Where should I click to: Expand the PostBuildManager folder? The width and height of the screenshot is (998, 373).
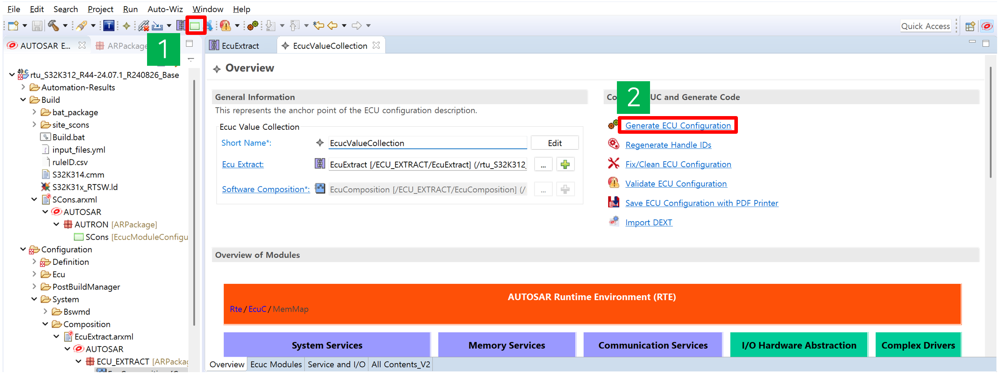(34, 286)
